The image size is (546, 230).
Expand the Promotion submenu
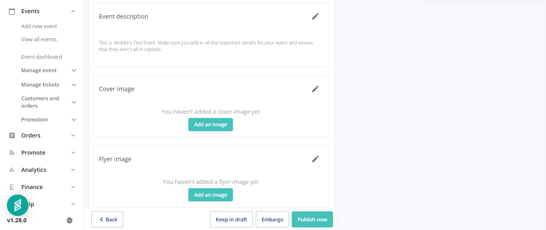pos(74,120)
